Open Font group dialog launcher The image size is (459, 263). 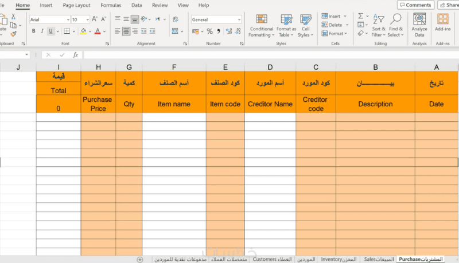pyautogui.click(x=107, y=43)
